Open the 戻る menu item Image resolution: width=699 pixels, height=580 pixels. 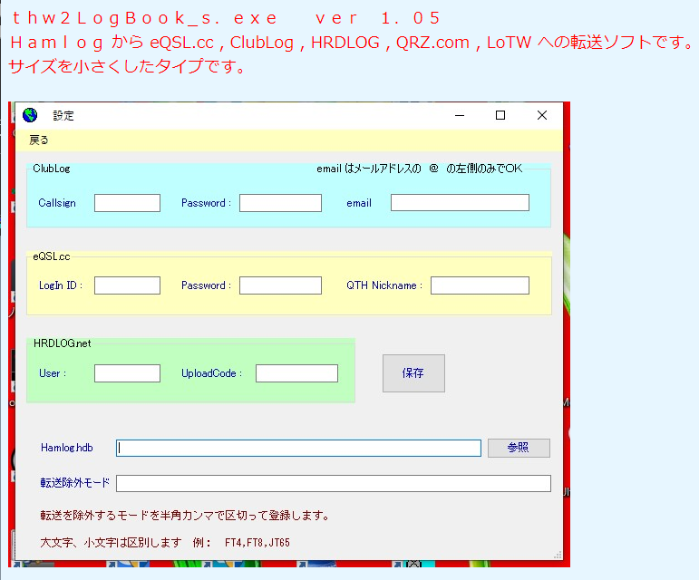[39, 140]
